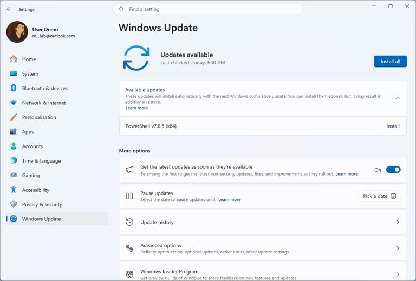416x281 pixels.
Task: Open Advanced options via its chevron
Action: [398, 248]
